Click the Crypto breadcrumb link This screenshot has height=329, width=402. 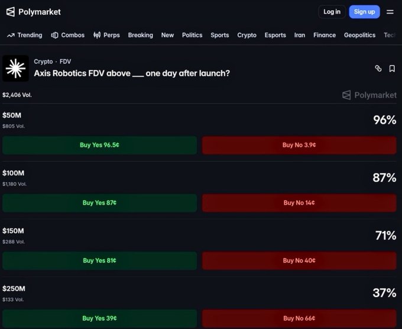43,62
